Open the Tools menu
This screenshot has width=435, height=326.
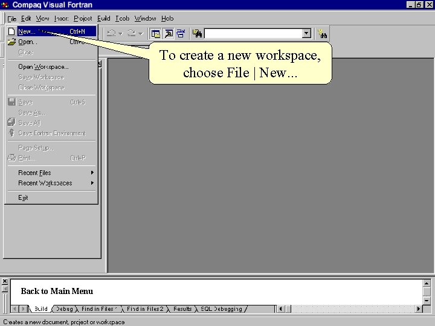pos(122,19)
